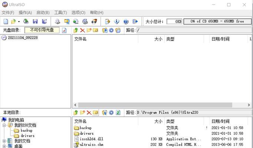Click the 大小总计 0KB size field
This screenshot has width=253, height=148.
(x=174, y=21)
